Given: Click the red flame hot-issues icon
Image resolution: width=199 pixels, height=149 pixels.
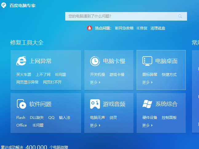Looking at the screenshot, I should tap(90, 28).
